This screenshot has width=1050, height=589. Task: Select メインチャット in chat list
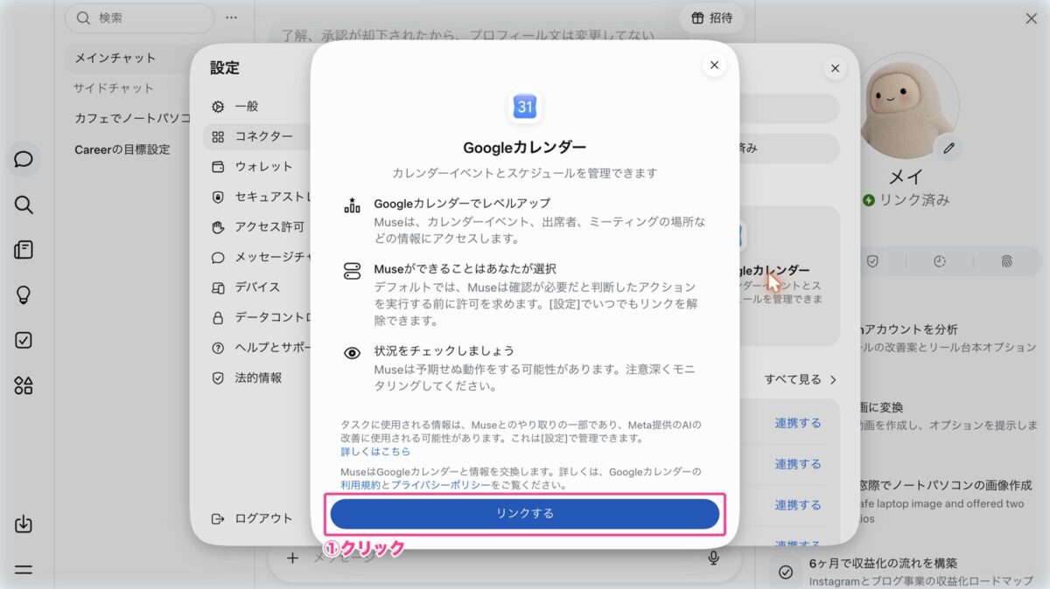pyautogui.click(x=115, y=58)
